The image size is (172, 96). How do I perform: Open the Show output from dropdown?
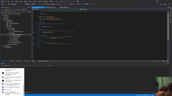(24, 65)
